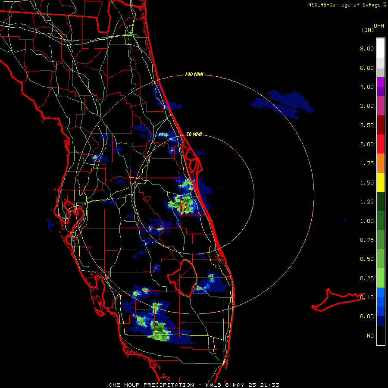Pick the dark red 2.50 legend swatch
This screenshot has width=388, height=388.
(x=381, y=125)
